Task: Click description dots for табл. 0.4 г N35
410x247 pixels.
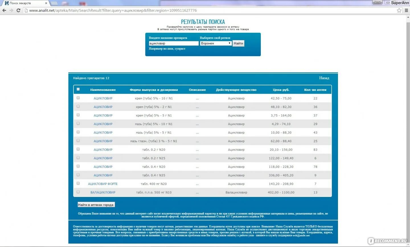Action: (197, 175)
